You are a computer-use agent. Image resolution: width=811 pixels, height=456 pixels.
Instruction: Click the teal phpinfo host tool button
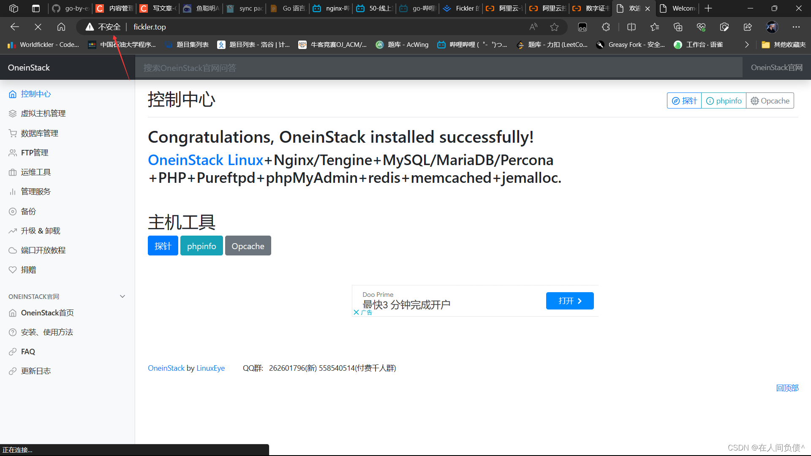(x=201, y=246)
